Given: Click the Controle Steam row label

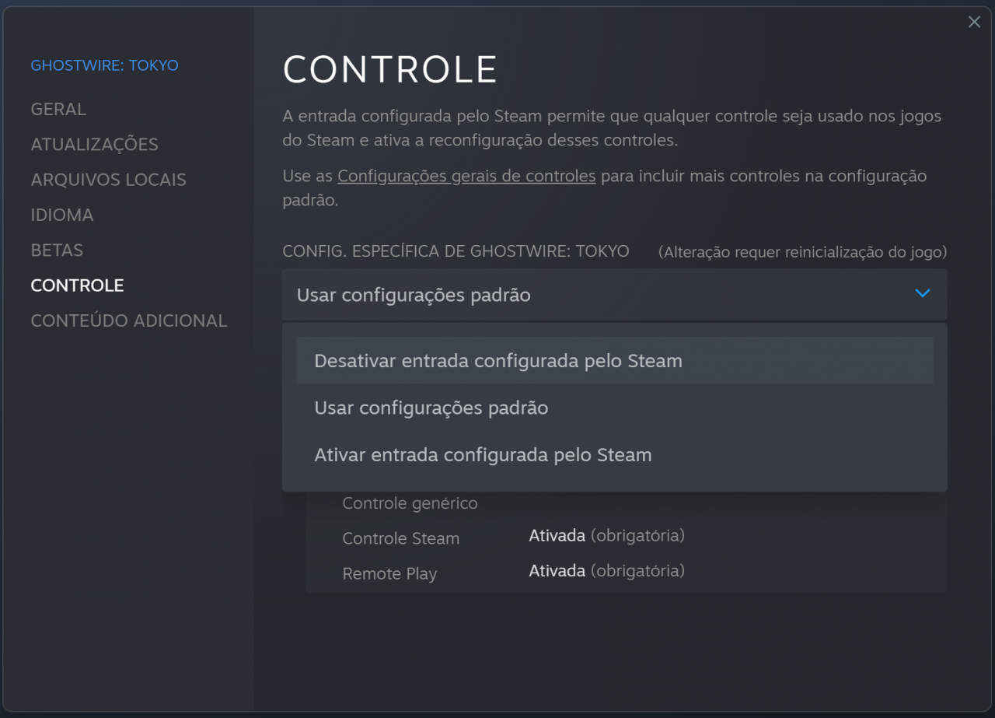Looking at the screenshot, I should click(400, 538).
